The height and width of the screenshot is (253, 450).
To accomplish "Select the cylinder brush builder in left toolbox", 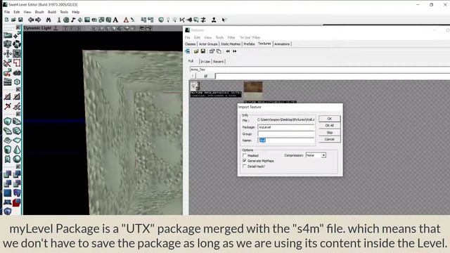I will click(8, 150).
